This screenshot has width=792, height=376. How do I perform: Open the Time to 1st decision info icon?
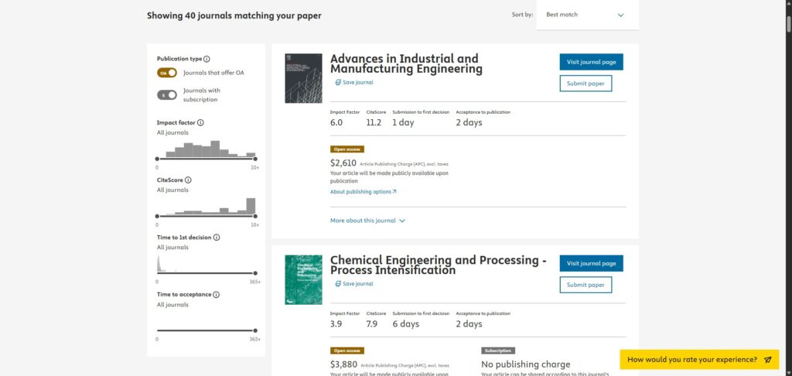coord(217,238)
